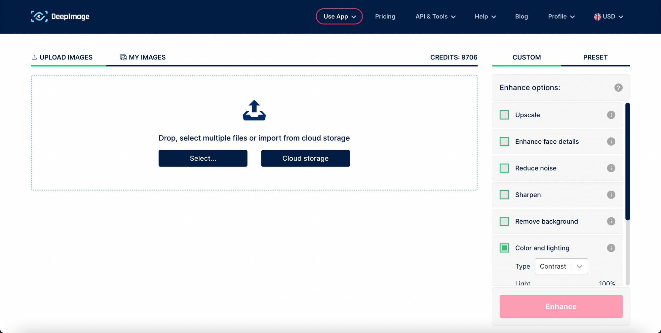The image size is (661, 333).
Task: Open the Use App dropdown
Action: [339, 17]
